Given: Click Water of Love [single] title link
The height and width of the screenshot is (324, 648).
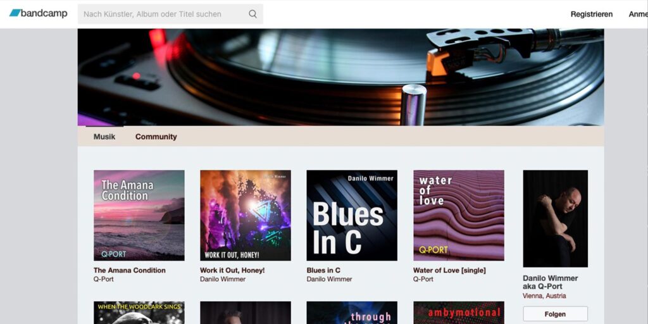Looking at the screenshot, I should coord(449,270).
